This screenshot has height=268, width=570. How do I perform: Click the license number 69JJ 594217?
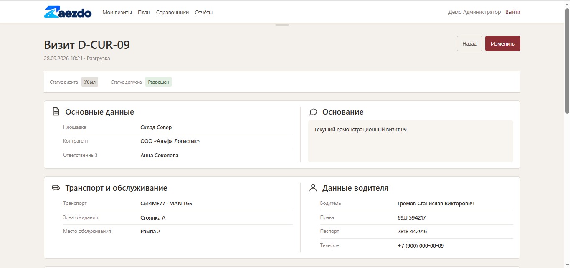(412, 218)
